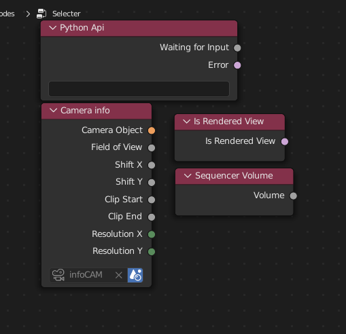Click the Camera Object orange socket

tap(152, 130)
